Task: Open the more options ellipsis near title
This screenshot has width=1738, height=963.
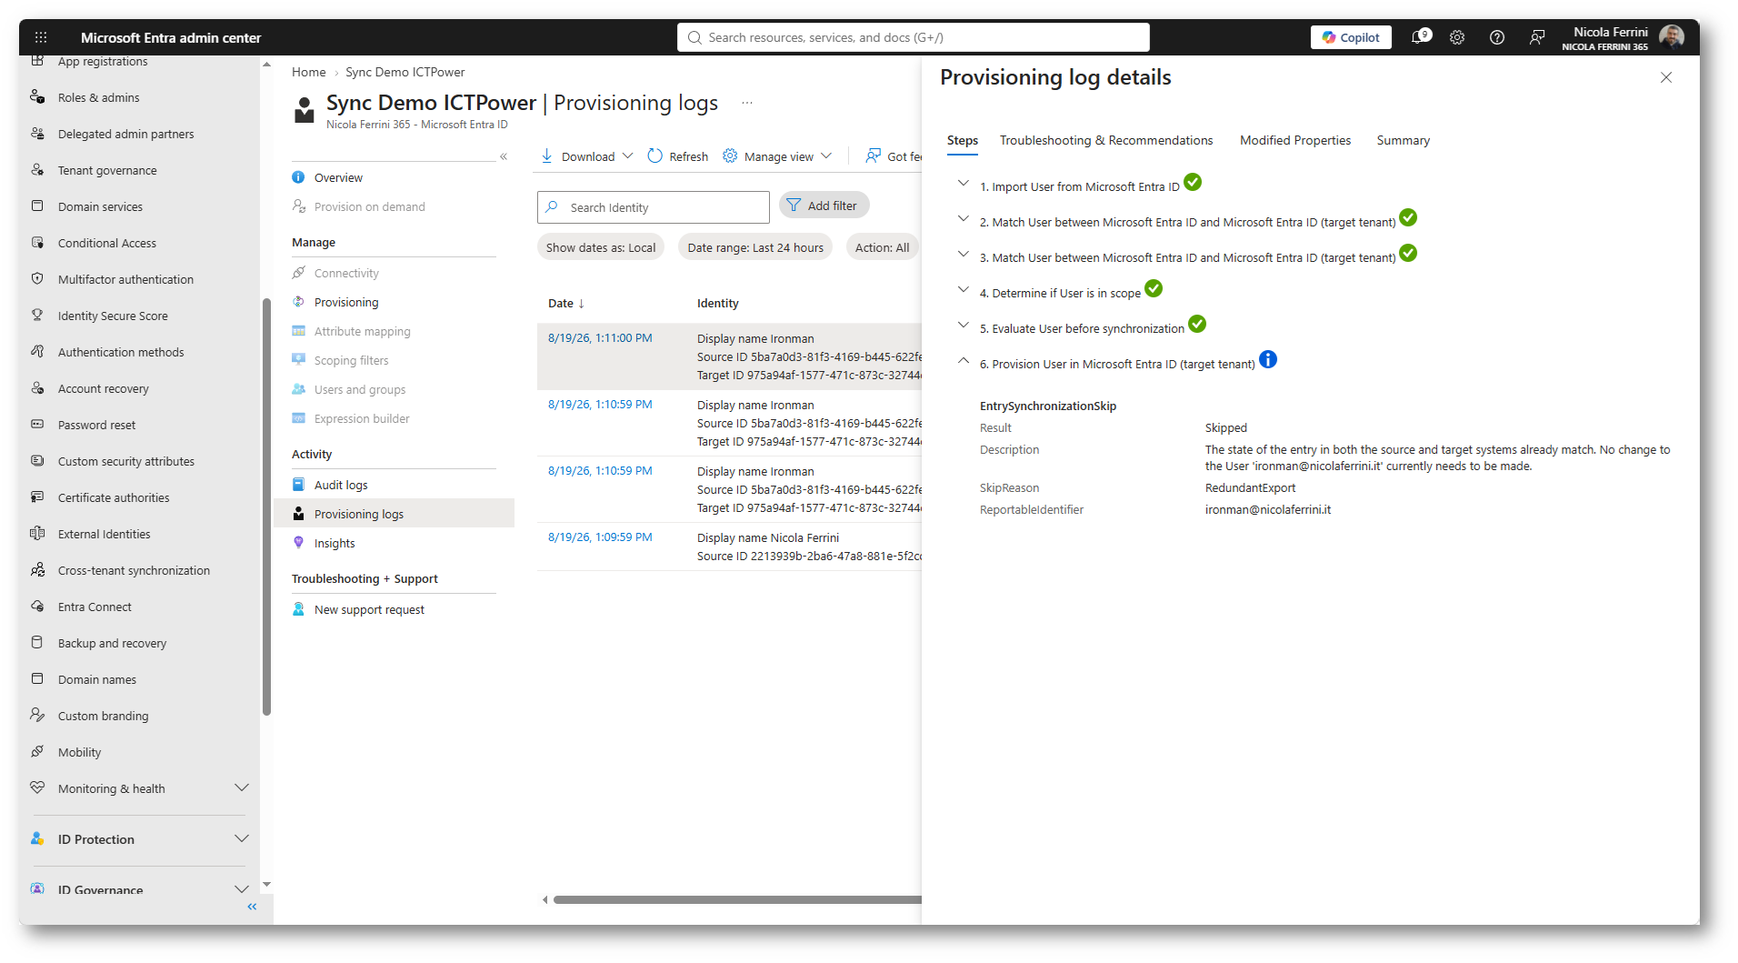Action: tap(747, 103)
